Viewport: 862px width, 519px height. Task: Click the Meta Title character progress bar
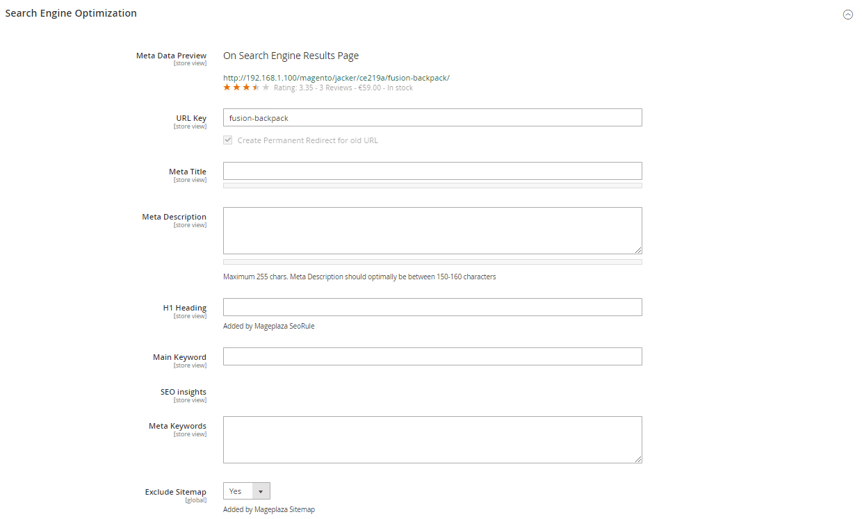coord(432,186)
